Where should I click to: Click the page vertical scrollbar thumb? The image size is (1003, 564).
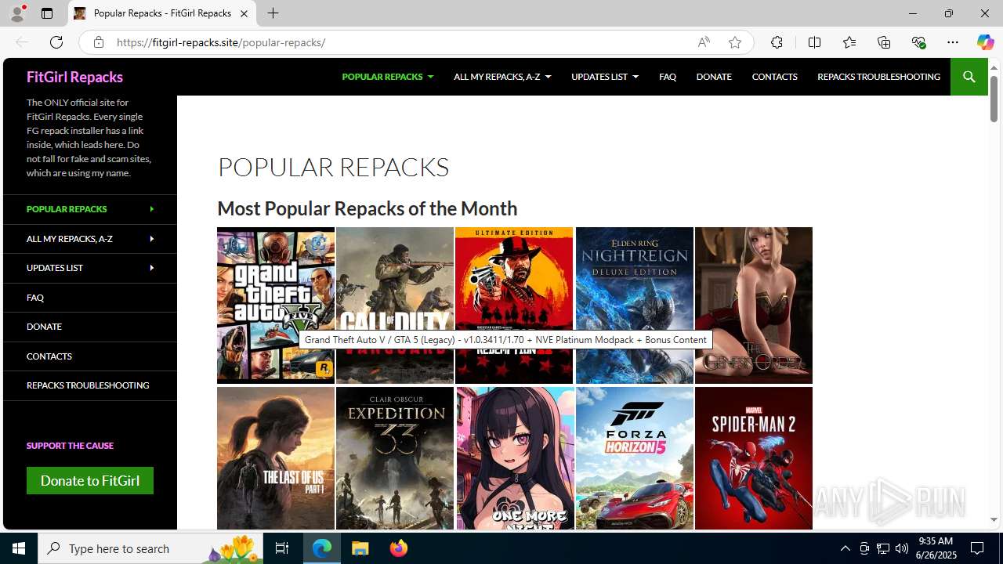pos(994,99)
